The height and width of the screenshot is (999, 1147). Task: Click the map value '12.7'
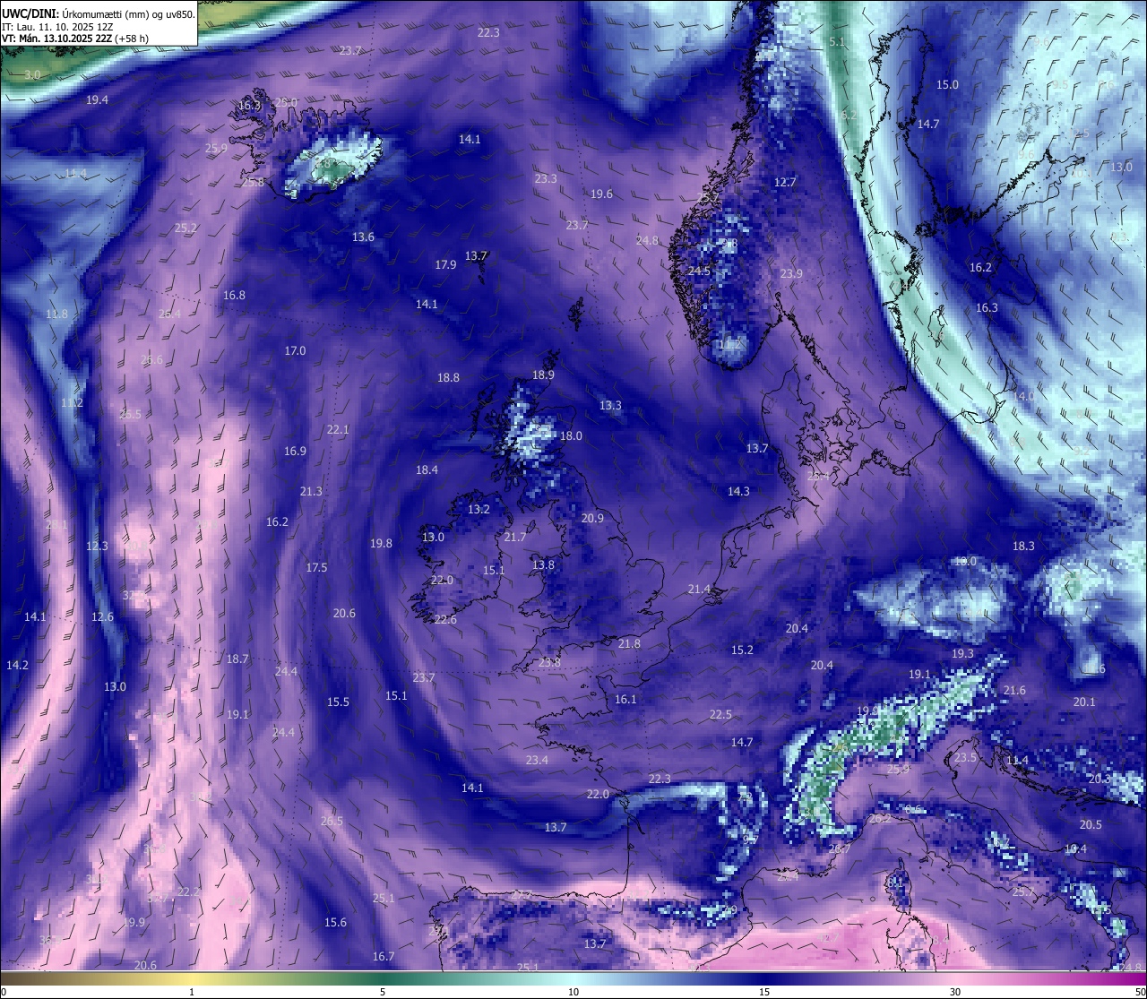[x=785, y=183]
